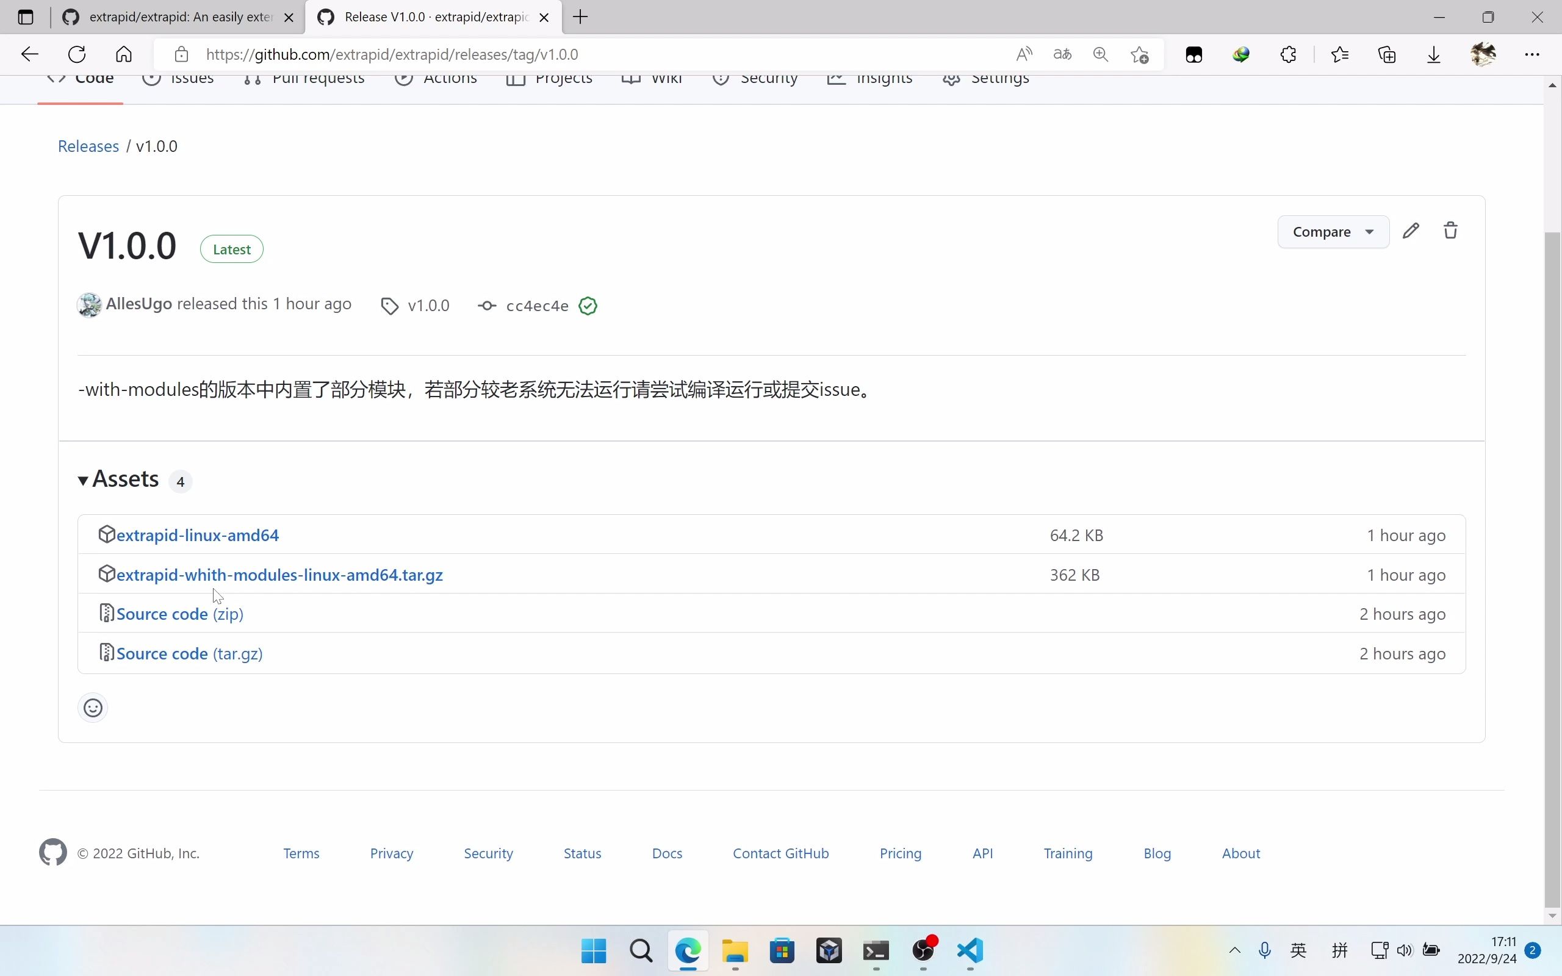Screen dimensions: 1562x976
Task: Edit the release with the pencil icon
Action: pos(1410,231)
